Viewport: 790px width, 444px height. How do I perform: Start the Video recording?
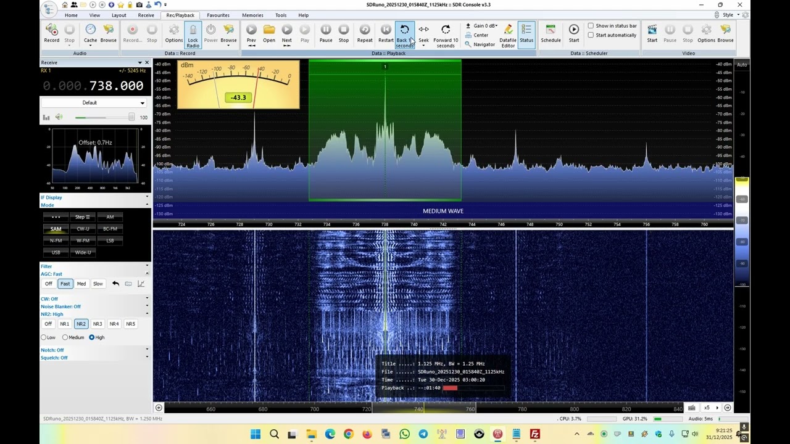click(x=652, y=34)
